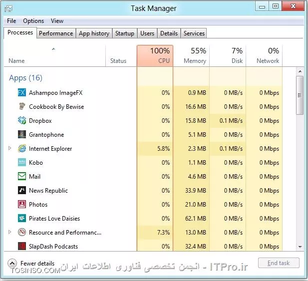Viewport: 308px width, 281px height.
Task: Sort processes by the Network column
Action: 264,56
